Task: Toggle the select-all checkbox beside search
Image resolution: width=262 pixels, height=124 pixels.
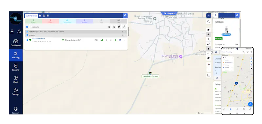Action: pyautogui.click(x=27, y=27)
